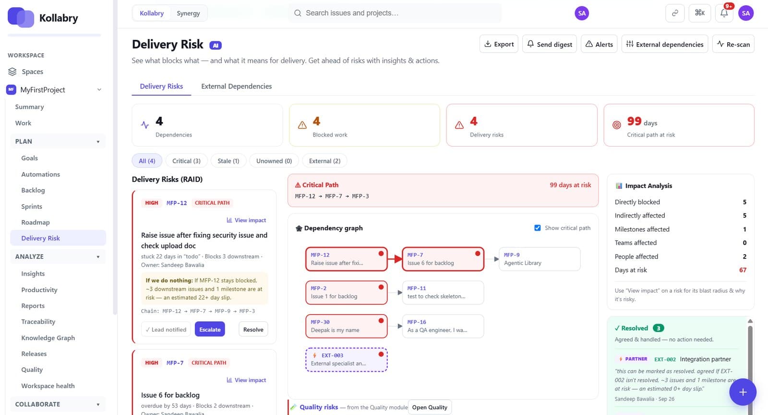Open the SA user avatar menu at far right
The image size is (768, 415).
pos(746,13)
